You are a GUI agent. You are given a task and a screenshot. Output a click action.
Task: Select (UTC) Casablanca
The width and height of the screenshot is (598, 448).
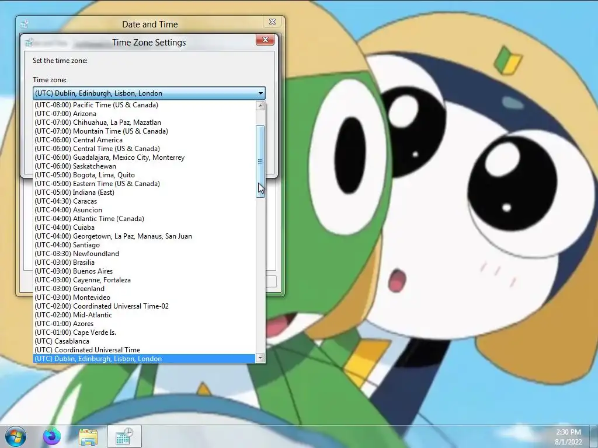click(x=144, y=341)
